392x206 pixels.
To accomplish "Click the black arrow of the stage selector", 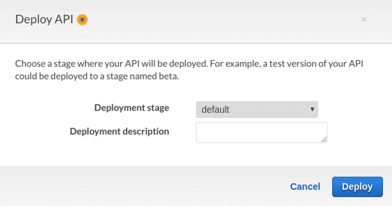I will click(312, 109).
